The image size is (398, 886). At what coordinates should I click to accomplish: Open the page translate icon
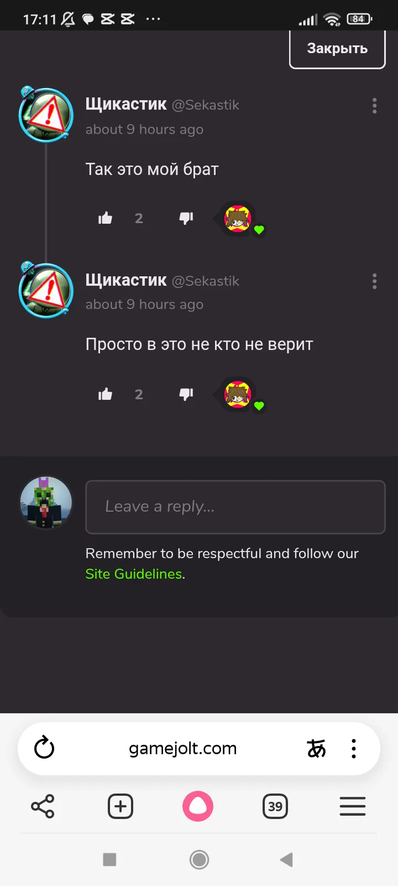pyautogui.click(x=316, y=749)
